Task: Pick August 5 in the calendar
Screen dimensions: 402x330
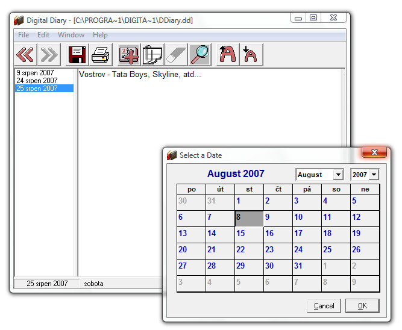Action: [x=365, y=202]
